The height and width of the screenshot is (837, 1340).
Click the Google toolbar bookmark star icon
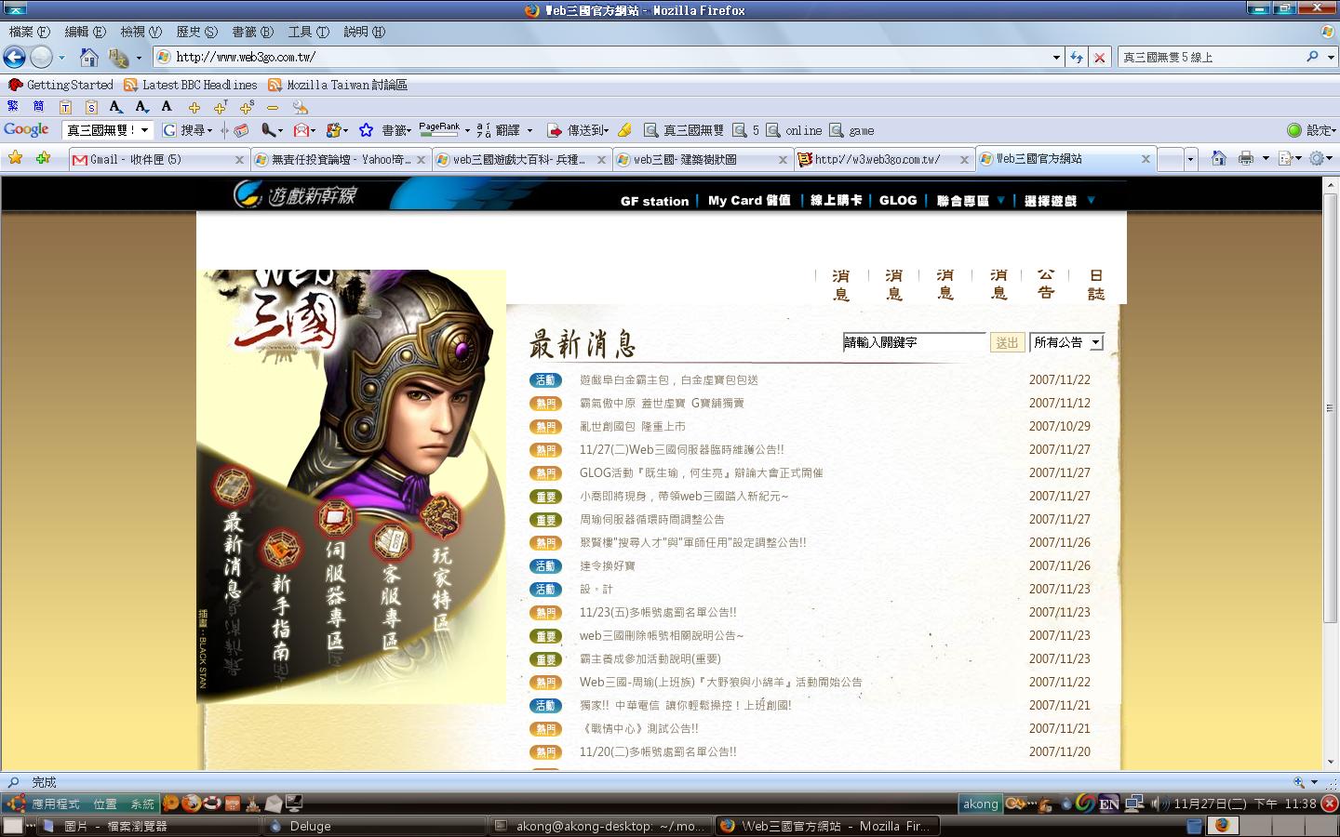366,130
